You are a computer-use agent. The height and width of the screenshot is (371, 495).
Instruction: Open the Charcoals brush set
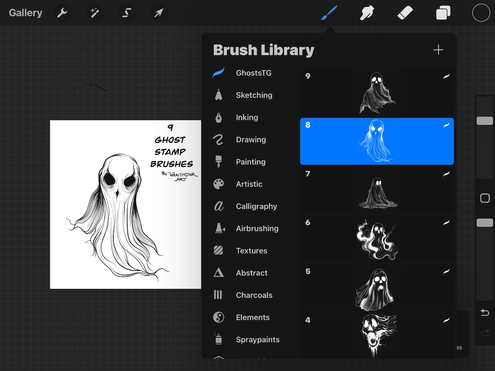(254, 295)
